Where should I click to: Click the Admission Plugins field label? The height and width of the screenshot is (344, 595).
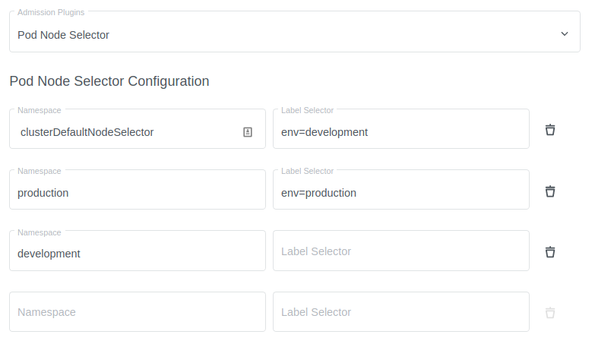(x=51, y=12)
